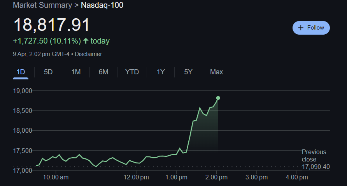Click the +1,727.50 (10.11%) change text
Image resolution: width=347 pixels, height=186 pixels.
[47, 41]
